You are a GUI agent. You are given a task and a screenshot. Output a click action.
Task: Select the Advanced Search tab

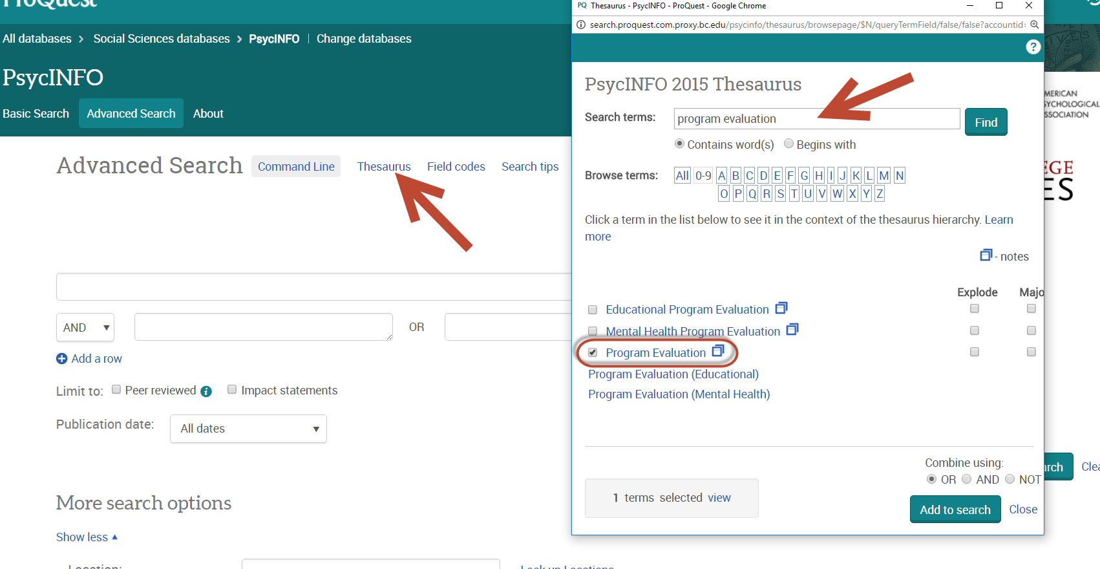click(x=131, y=113)
